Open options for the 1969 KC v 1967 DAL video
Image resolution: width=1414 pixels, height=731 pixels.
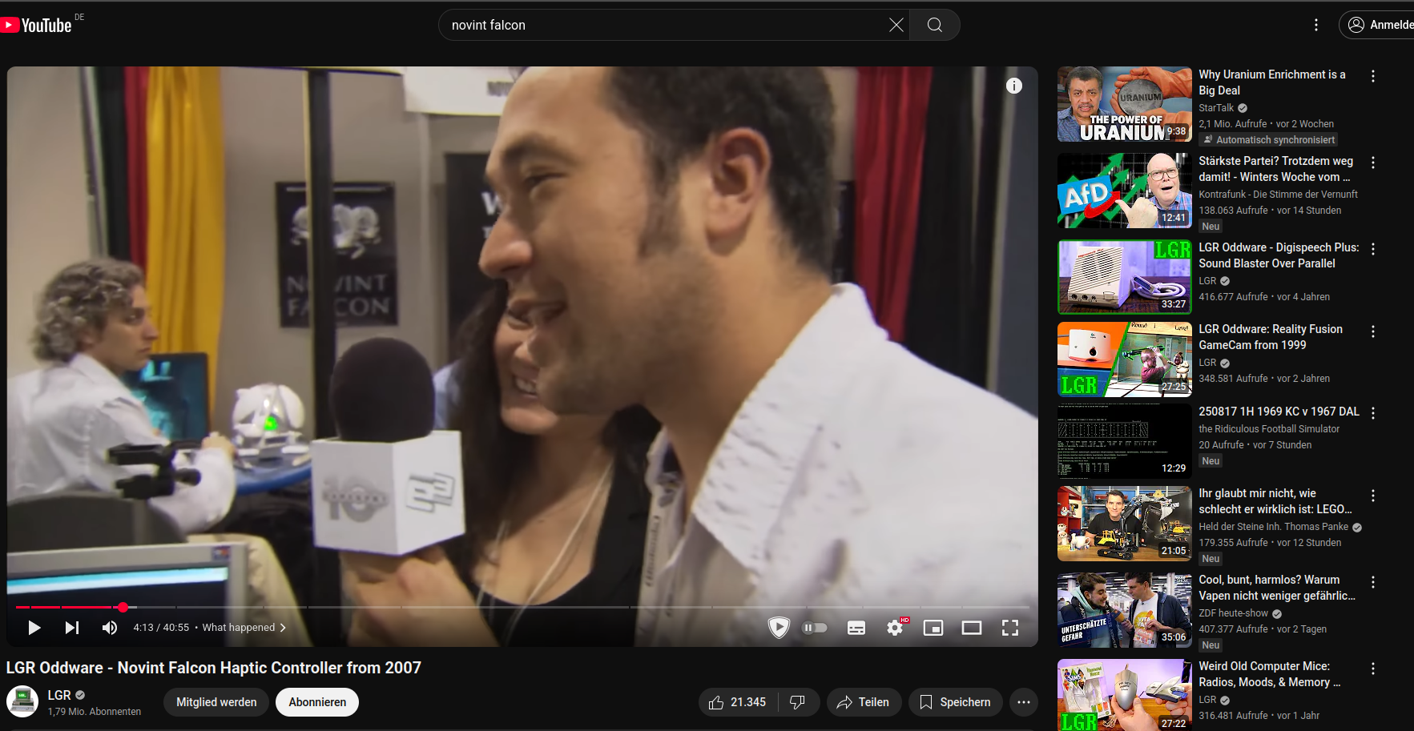click(x=1373, y=413)
